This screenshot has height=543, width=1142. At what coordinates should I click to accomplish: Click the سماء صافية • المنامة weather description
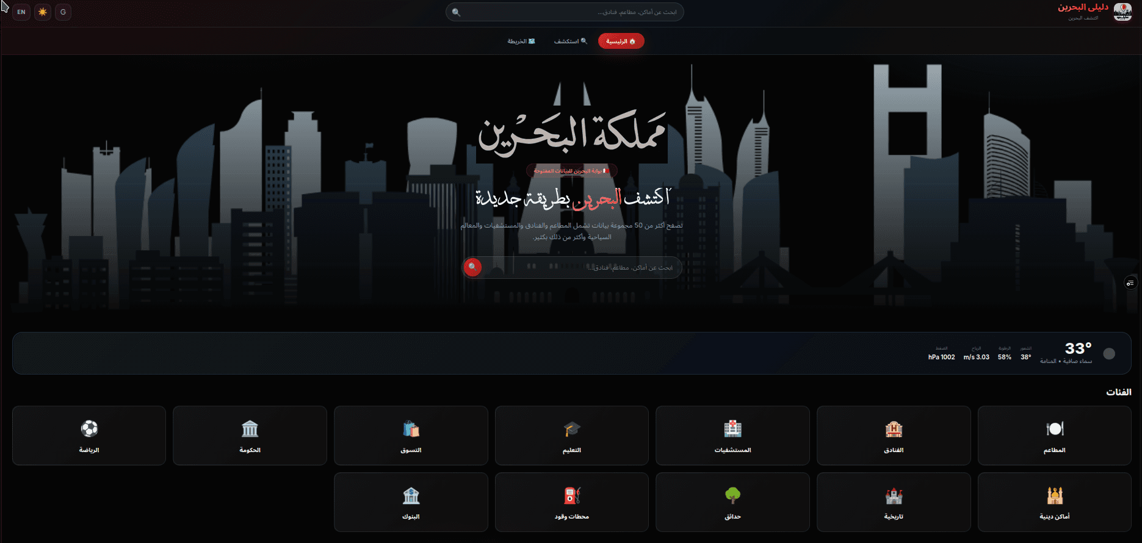[1066, 361]
